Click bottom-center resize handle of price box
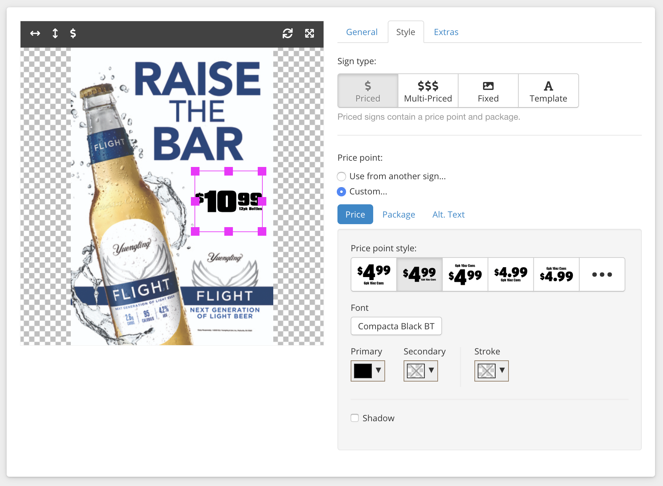 coord(229,231)
